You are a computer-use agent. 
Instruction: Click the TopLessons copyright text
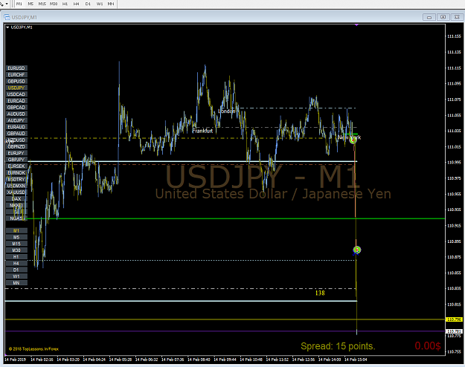coord(33,349)
